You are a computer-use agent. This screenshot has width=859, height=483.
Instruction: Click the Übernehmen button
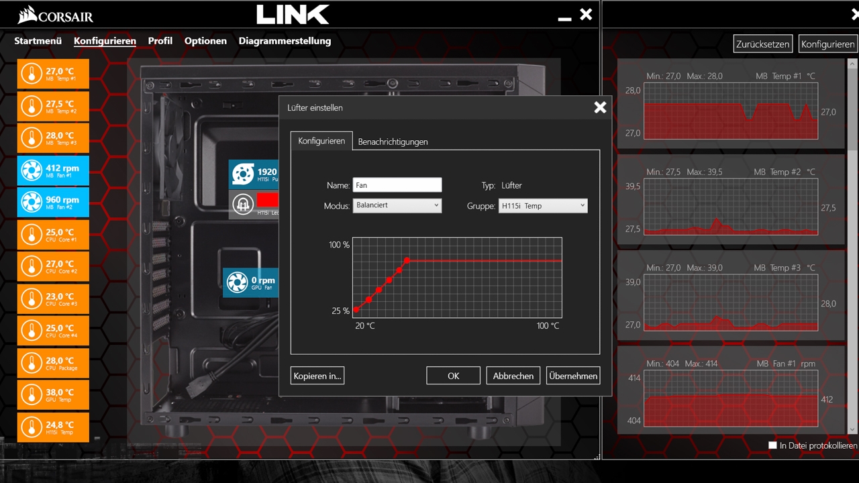tap(573, 376)
